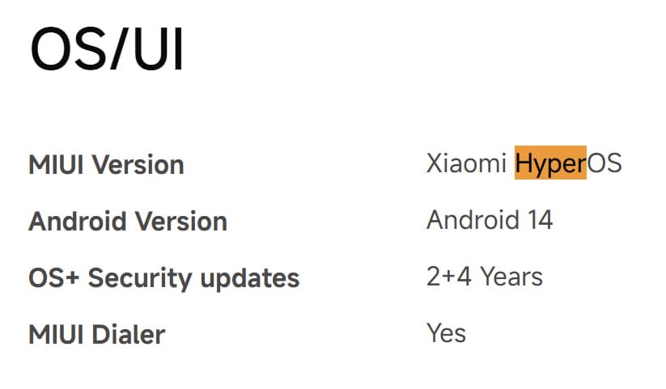Click the orange highlighted Hyper text
The width and height of the screenshot is (666, 389).
(550, 163)
